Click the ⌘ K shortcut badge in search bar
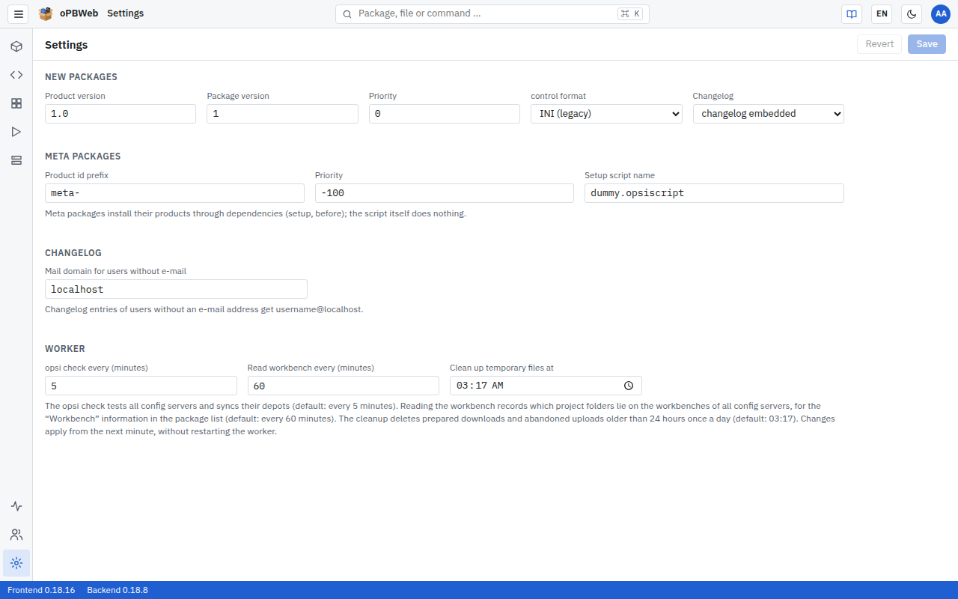The width and height of the screenshot is (958, 599). point(630,14)
